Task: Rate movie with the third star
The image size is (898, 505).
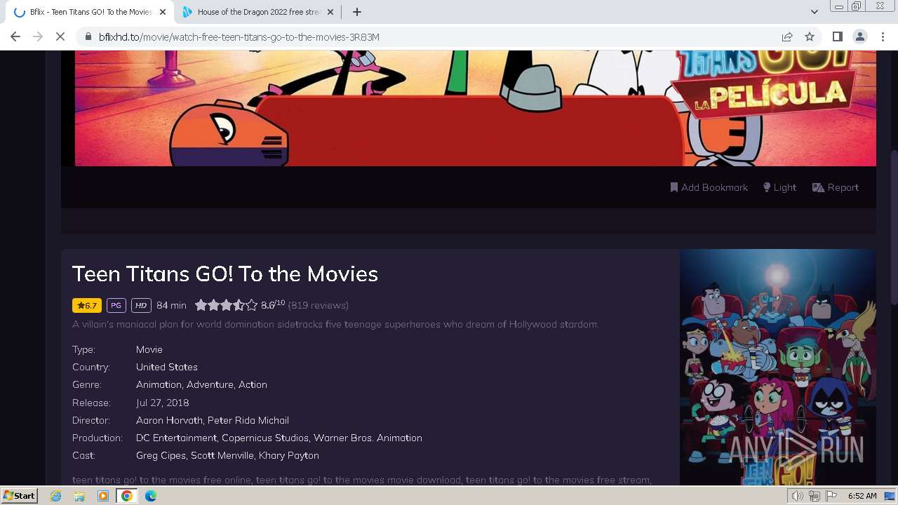Action: pos(226,305)
